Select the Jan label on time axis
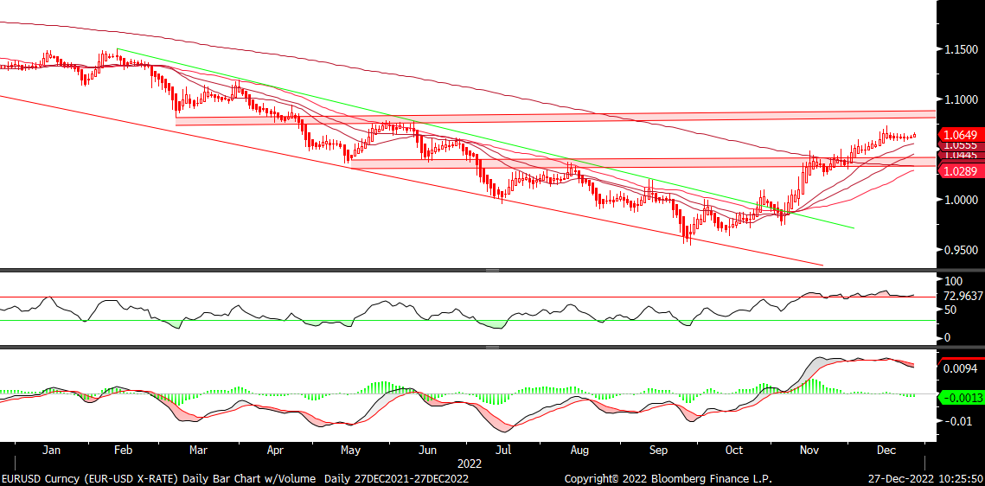Image resolution: width=985 pixels, height=486 pixels. [52, 451]
